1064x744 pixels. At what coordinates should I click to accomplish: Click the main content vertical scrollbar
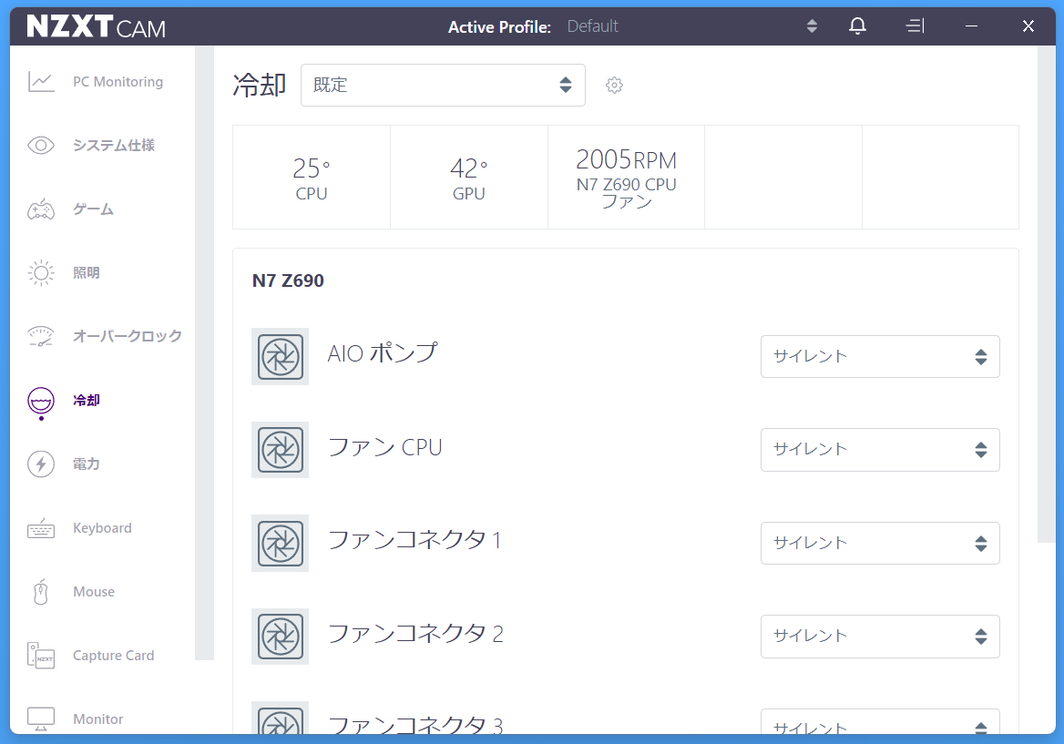pos(1047,294)
